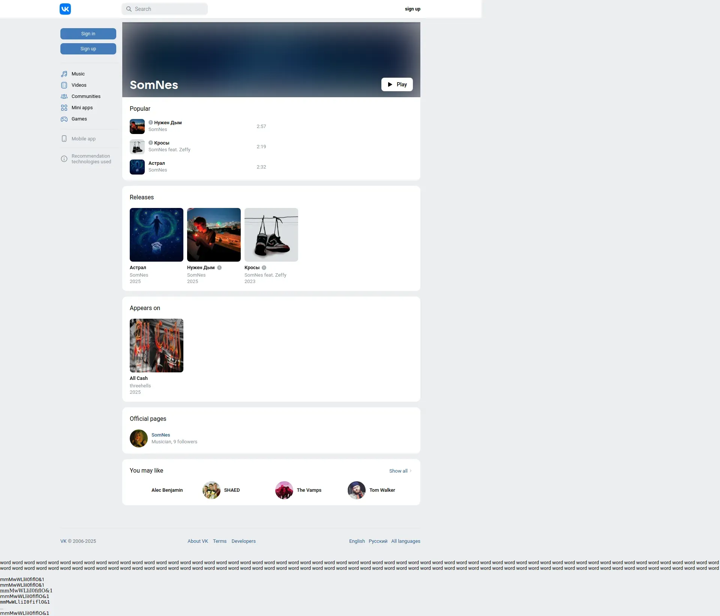Image resolution: width=720 pixels, height=616 pixels.
Task: Click the Mobile app phone icon
Action: click(x=64, y=139)
